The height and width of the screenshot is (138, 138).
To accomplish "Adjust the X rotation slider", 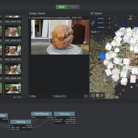I will pyautogui.click(x=103, y=18).
